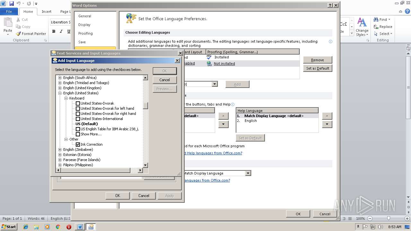Open Internet Explorer from taskbar
This screenshot has height=231, width=411.
pos(26,227)
